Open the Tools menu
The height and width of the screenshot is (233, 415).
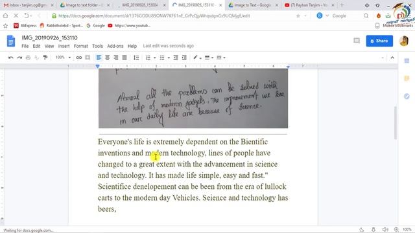[x=97, y=46]
